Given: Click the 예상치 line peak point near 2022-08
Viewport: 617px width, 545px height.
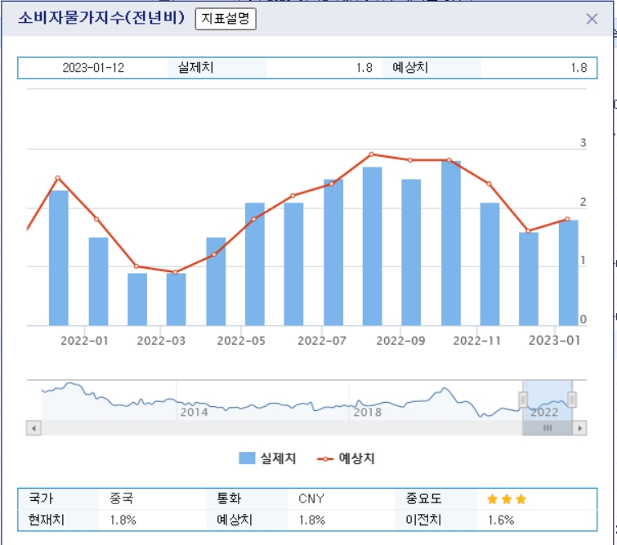Looking at the screenshot, I should click(x=372, y=154).
